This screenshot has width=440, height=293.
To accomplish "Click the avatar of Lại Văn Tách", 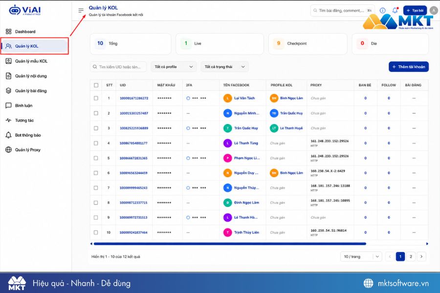I will click(227, 98).
